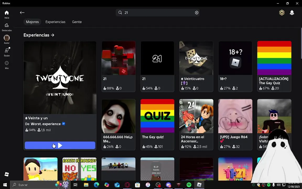Screen dimensions: 302x189
Task: Open Microsoft Store from the taskbar
Action: coord(138,185)
